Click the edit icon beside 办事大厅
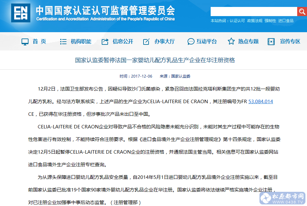Image resolution: width=307 pixels, height=206 pixels. coord(146,42)
